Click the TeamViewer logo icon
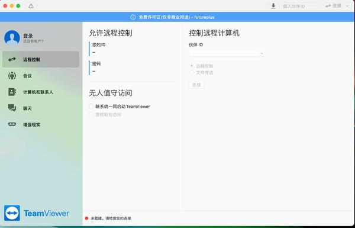 click(x=12, y=213)
